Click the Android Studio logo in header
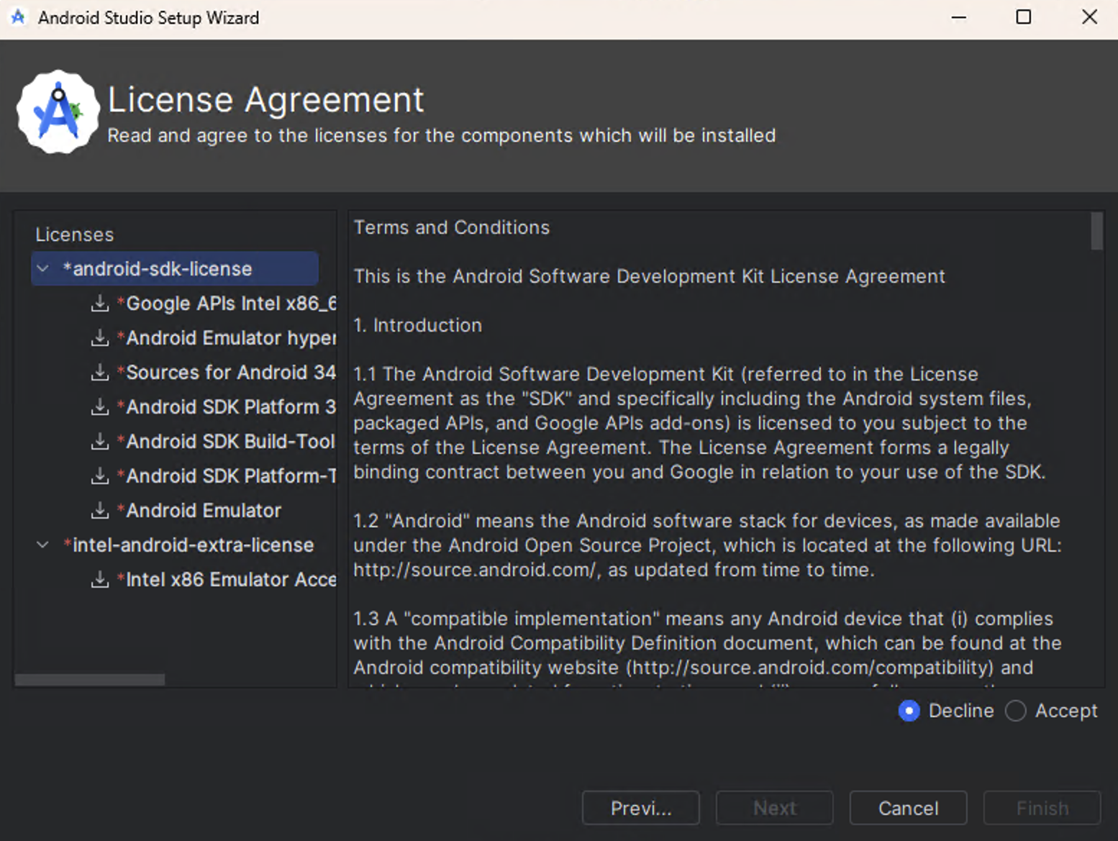 (58, 112)
